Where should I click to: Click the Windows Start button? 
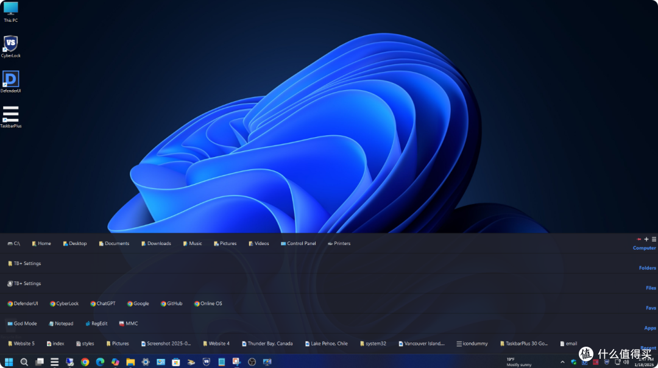tap(9, 362)
